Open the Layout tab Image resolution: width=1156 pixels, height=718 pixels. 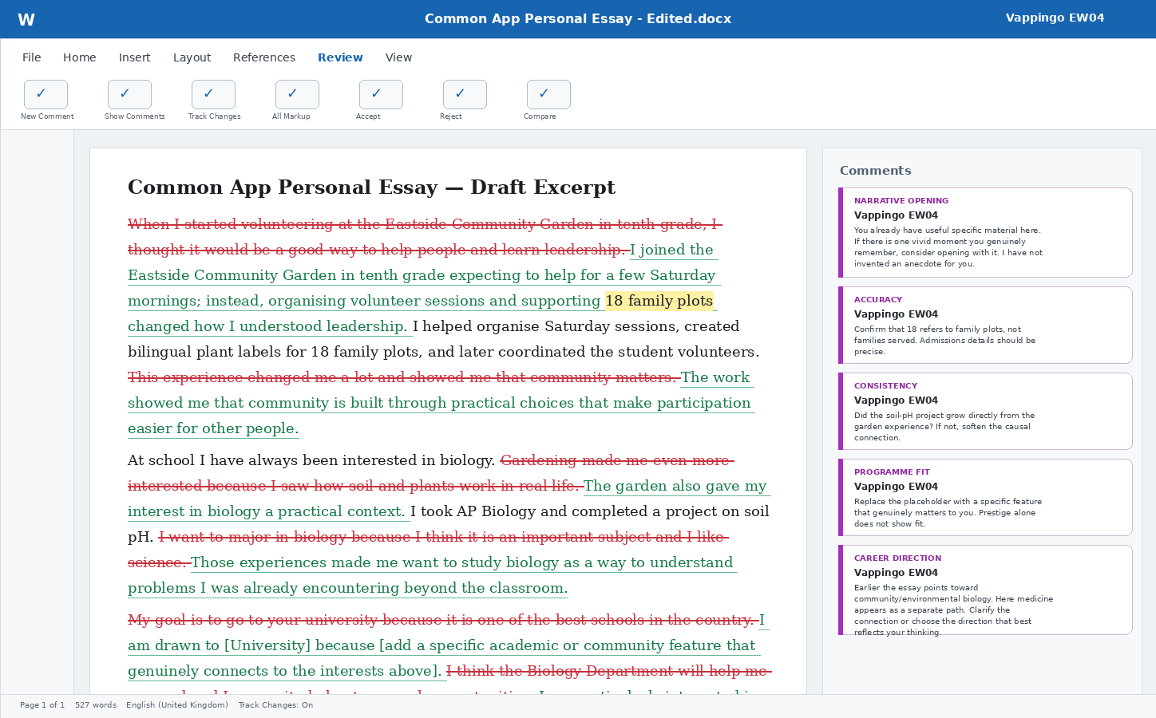(192, 57)
